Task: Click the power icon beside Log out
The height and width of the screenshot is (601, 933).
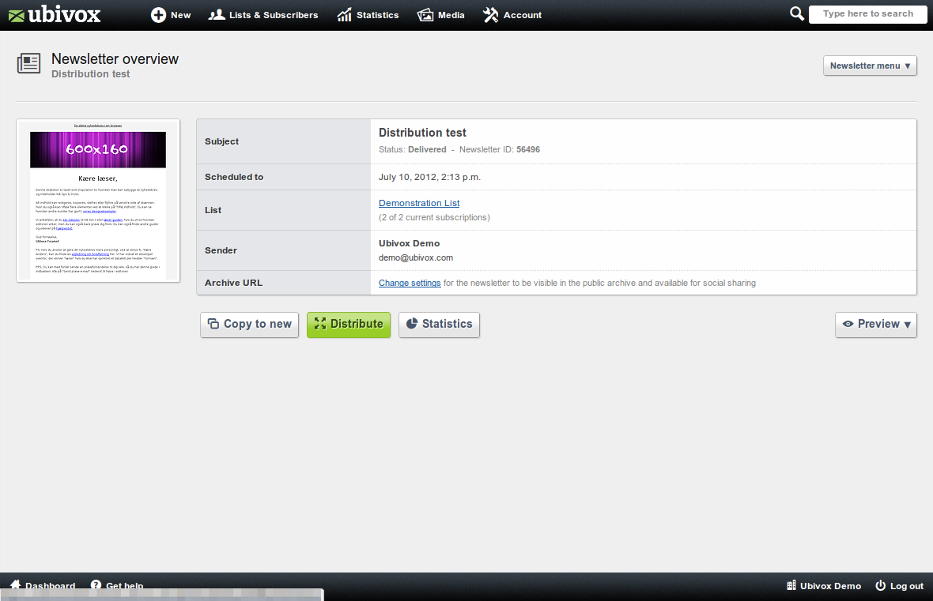Action: (881, 585)
